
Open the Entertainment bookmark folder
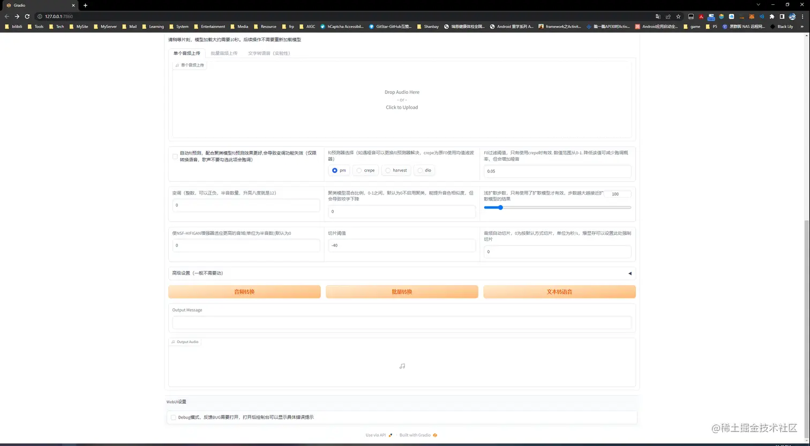click(x=209, y=26)
